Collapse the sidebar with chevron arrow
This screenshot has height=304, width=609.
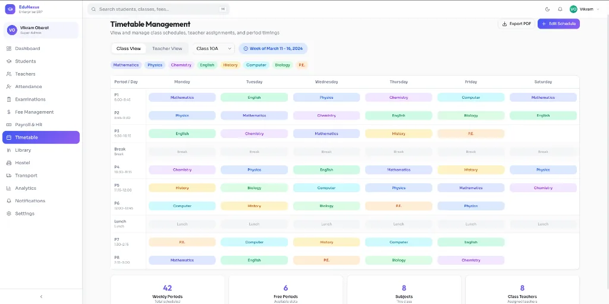pos(41,297)
